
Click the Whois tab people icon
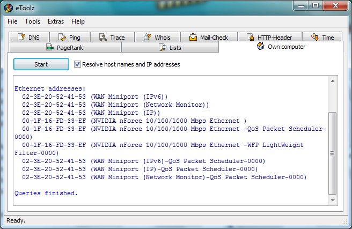[x=148, y=37]
